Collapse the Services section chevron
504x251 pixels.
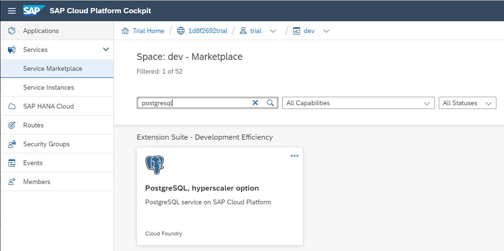(106, 50)
